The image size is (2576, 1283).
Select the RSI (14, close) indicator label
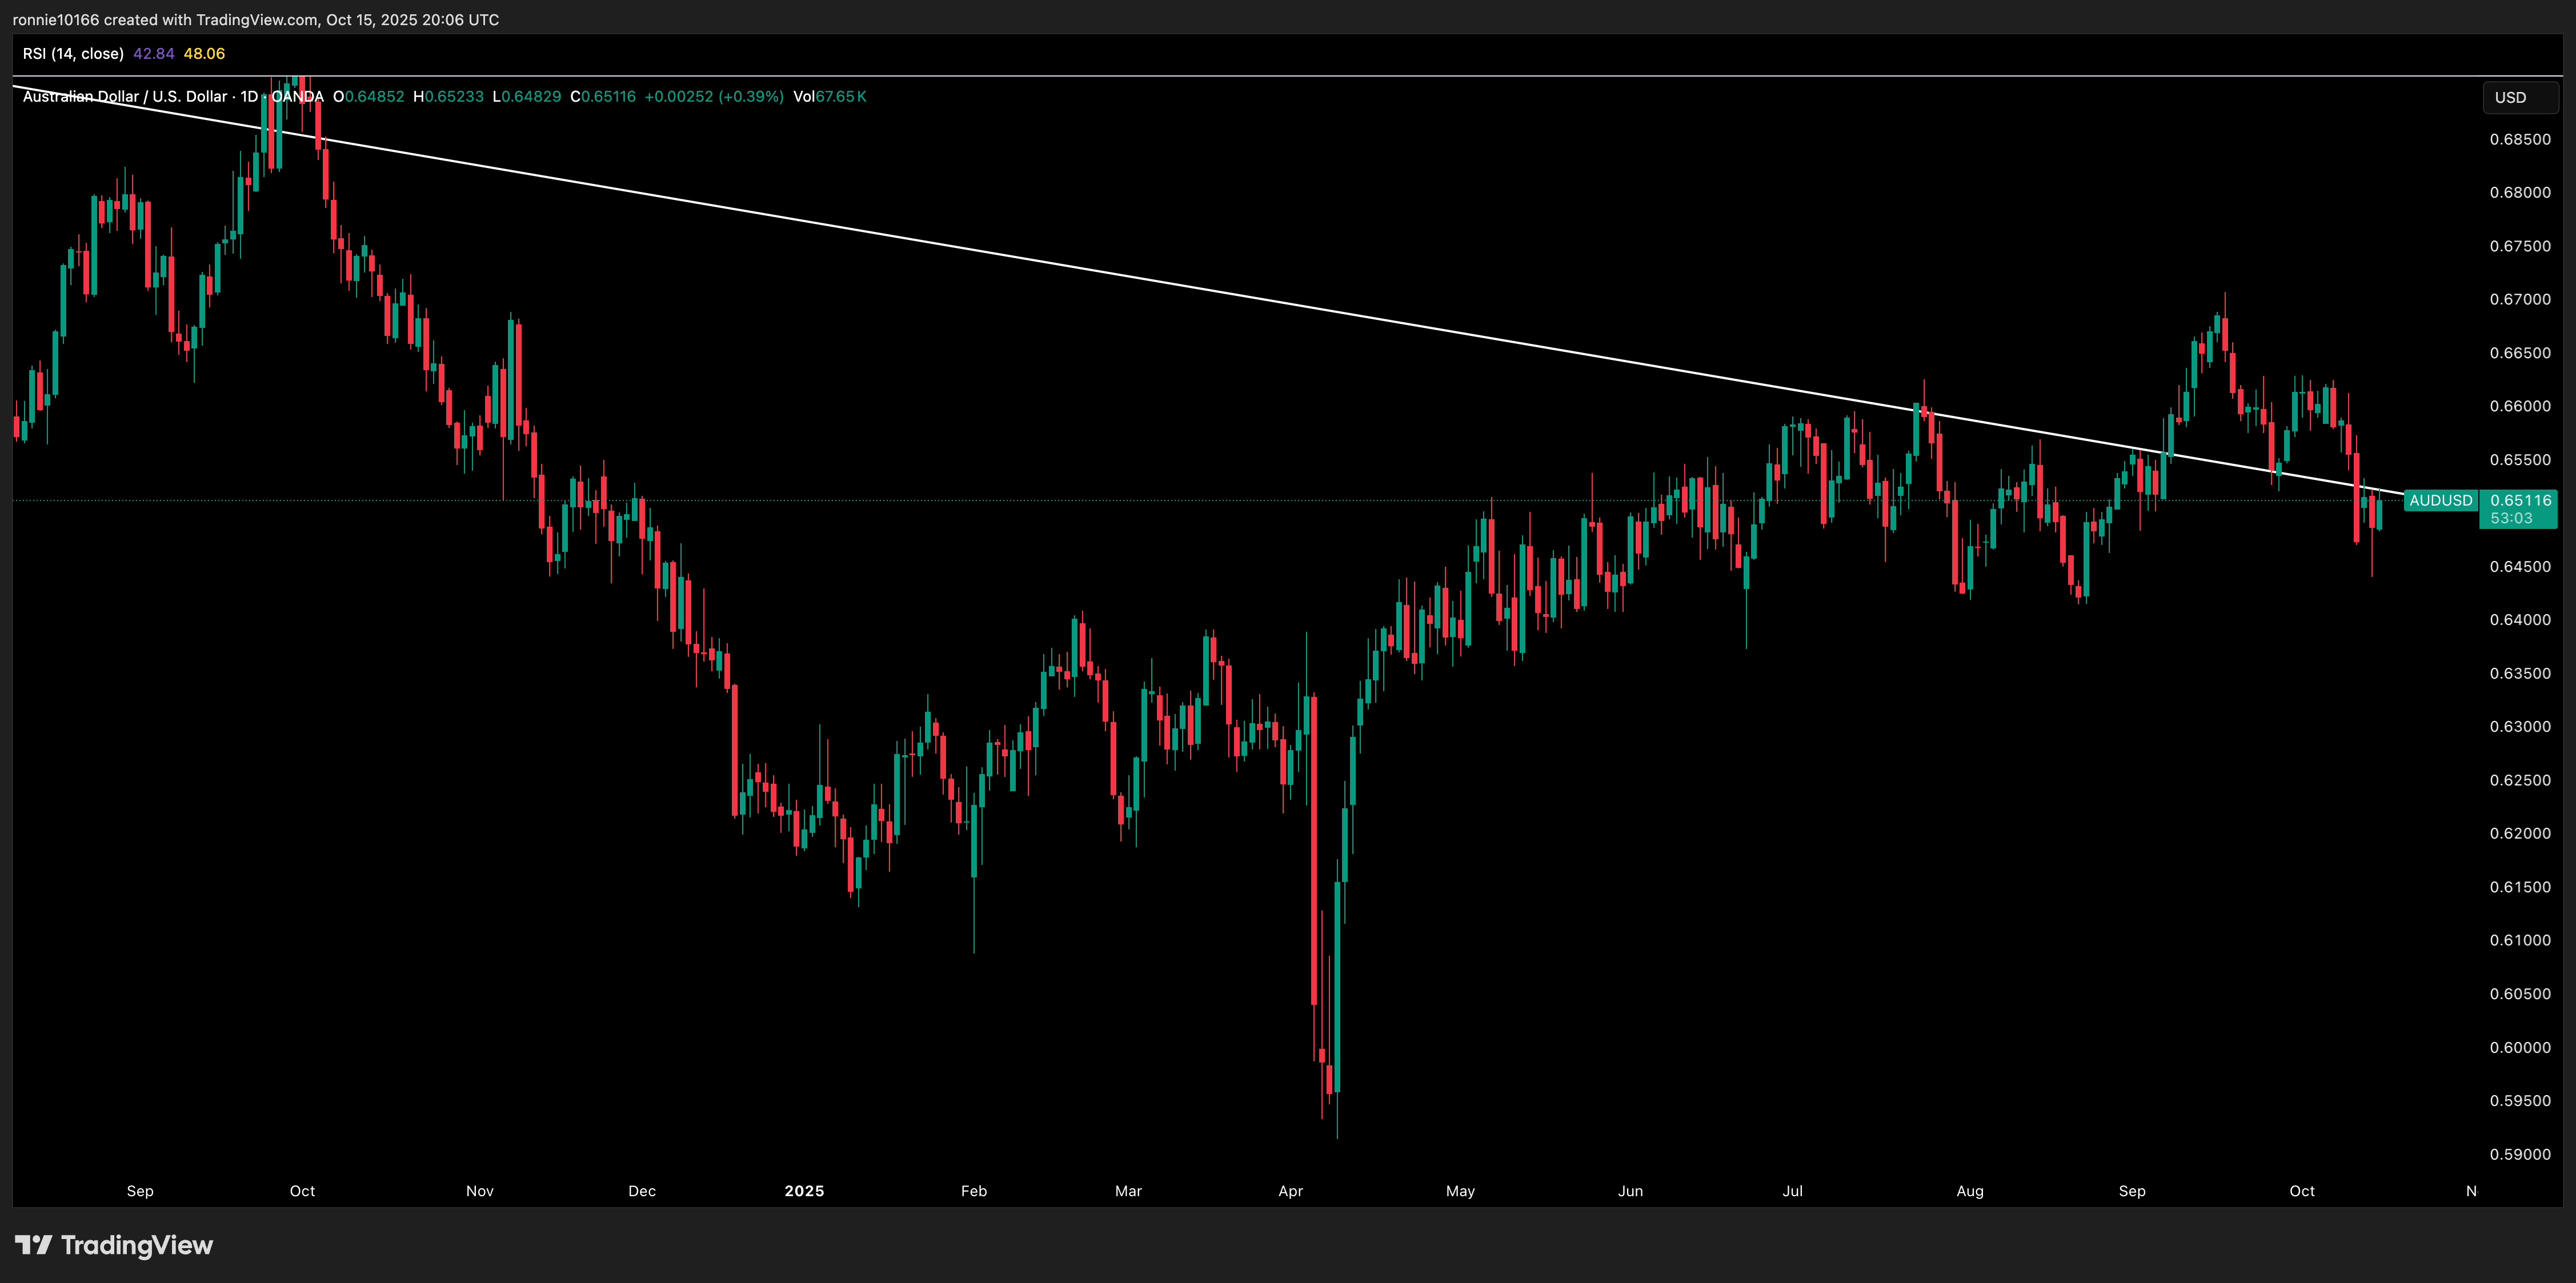[x=73, y=54]
